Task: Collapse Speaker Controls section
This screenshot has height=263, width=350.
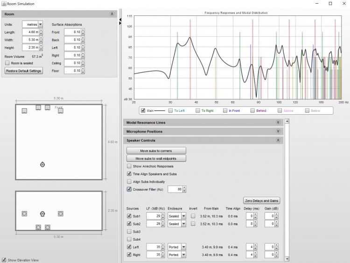Action: coord(278,140)
